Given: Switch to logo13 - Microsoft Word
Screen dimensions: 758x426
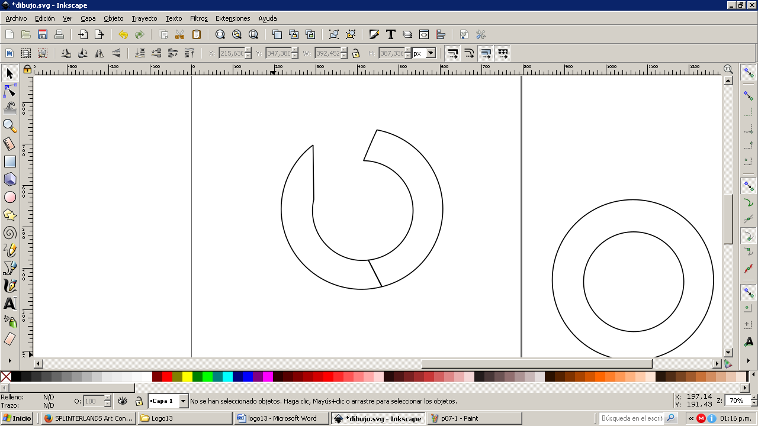Looking at the screenshot, I should 281,418.
